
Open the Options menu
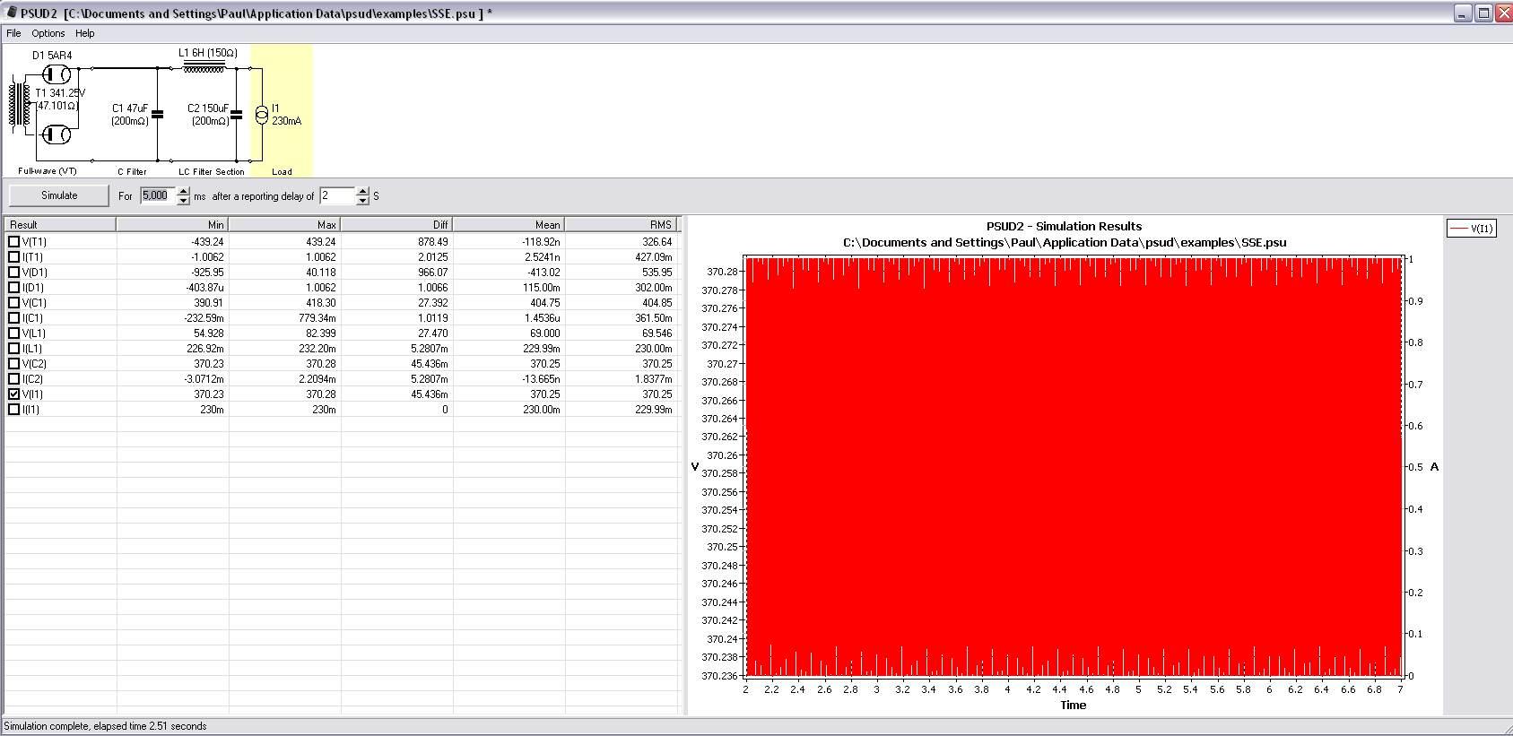tap(48, 33)
